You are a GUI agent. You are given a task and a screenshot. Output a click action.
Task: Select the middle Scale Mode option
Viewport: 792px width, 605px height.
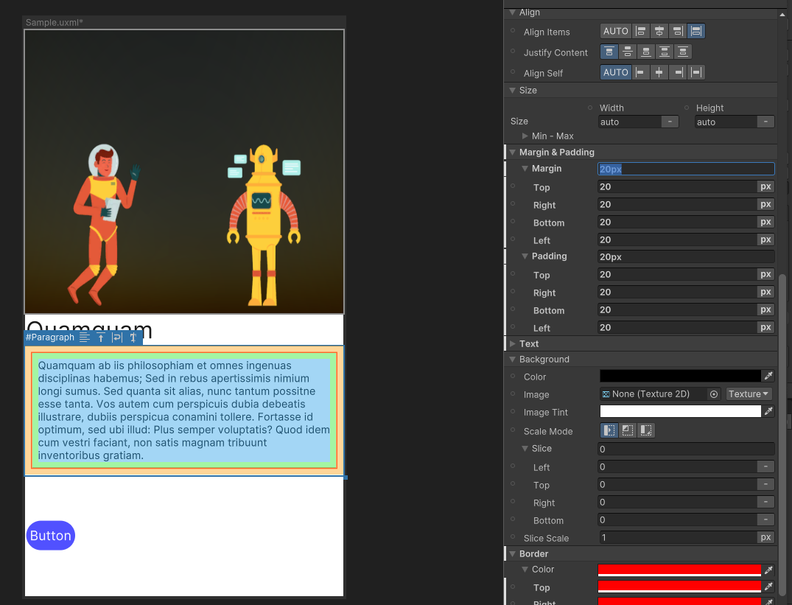(627, 430)
